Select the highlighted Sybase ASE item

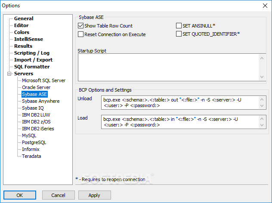coord(34,94)
